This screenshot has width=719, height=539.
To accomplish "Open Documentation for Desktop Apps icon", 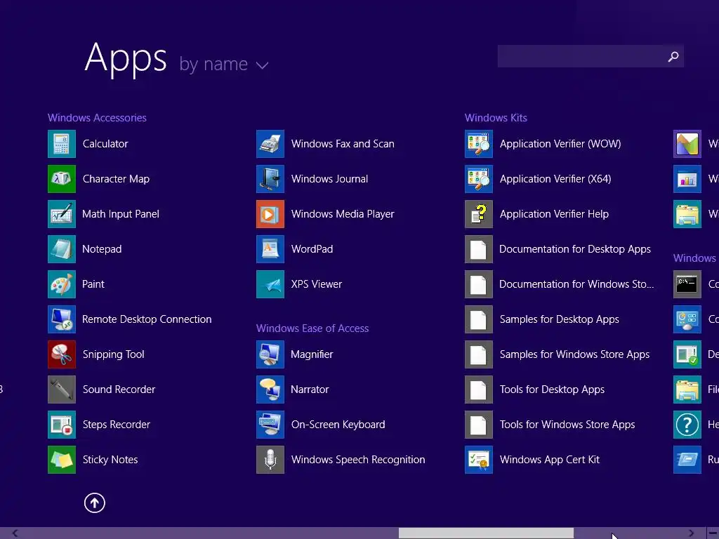I will [479, 249].
